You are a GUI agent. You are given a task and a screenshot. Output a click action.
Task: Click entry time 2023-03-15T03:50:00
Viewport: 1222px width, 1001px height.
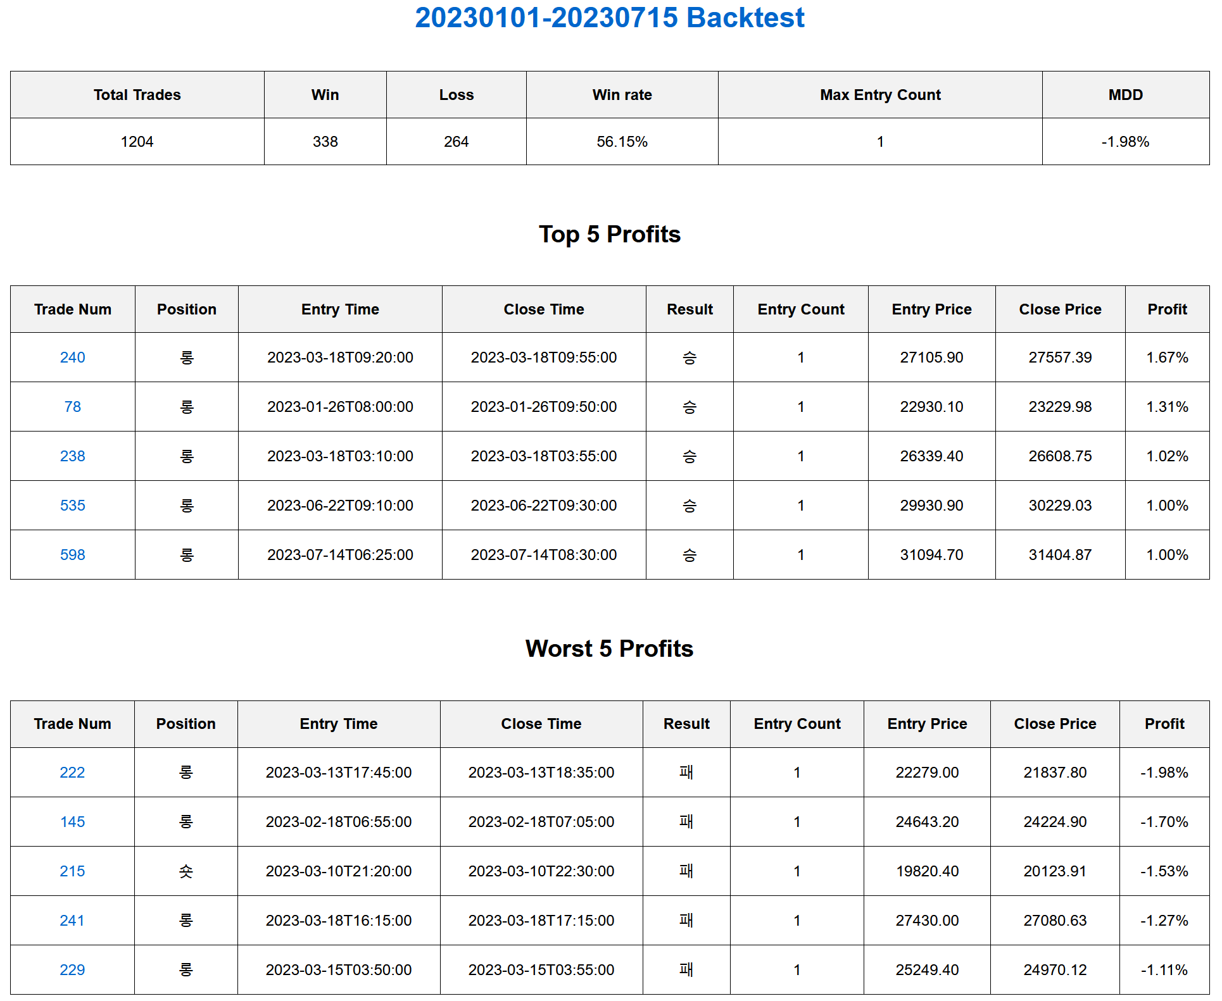(339, 970)
